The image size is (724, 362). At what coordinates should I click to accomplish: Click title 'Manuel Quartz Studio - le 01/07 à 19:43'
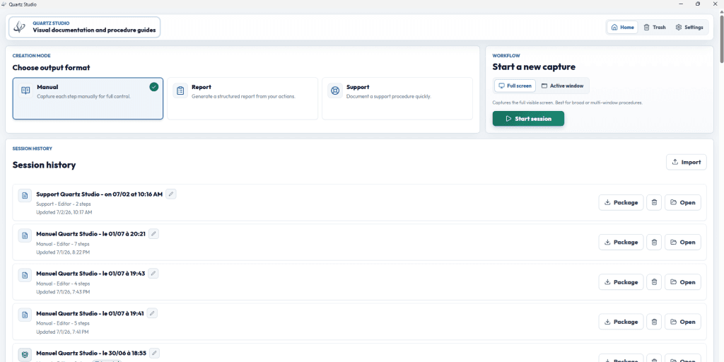90,274
